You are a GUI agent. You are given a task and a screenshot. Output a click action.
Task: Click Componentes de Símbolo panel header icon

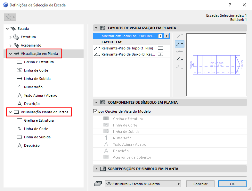(x=103, y=102)
